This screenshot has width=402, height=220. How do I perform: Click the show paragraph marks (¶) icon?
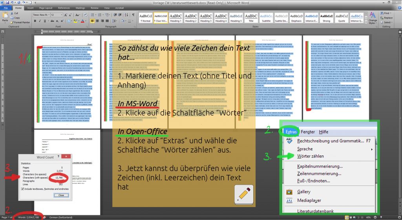pos(133,15)
